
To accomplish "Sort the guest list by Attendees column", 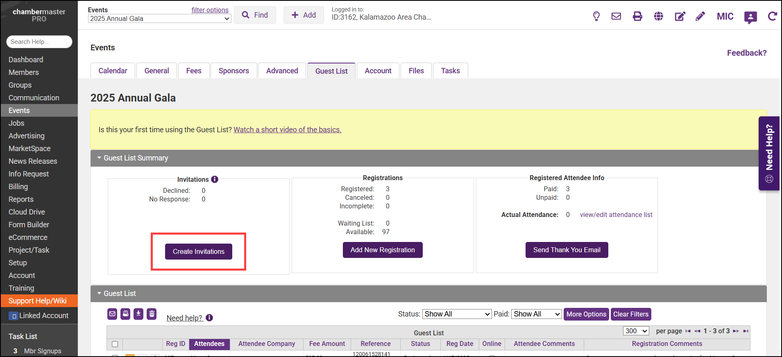I will [209, 344].
